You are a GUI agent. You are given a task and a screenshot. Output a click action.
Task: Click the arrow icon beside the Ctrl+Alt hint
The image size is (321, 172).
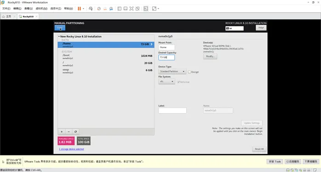pyautogui.click(x=3, y=162)
